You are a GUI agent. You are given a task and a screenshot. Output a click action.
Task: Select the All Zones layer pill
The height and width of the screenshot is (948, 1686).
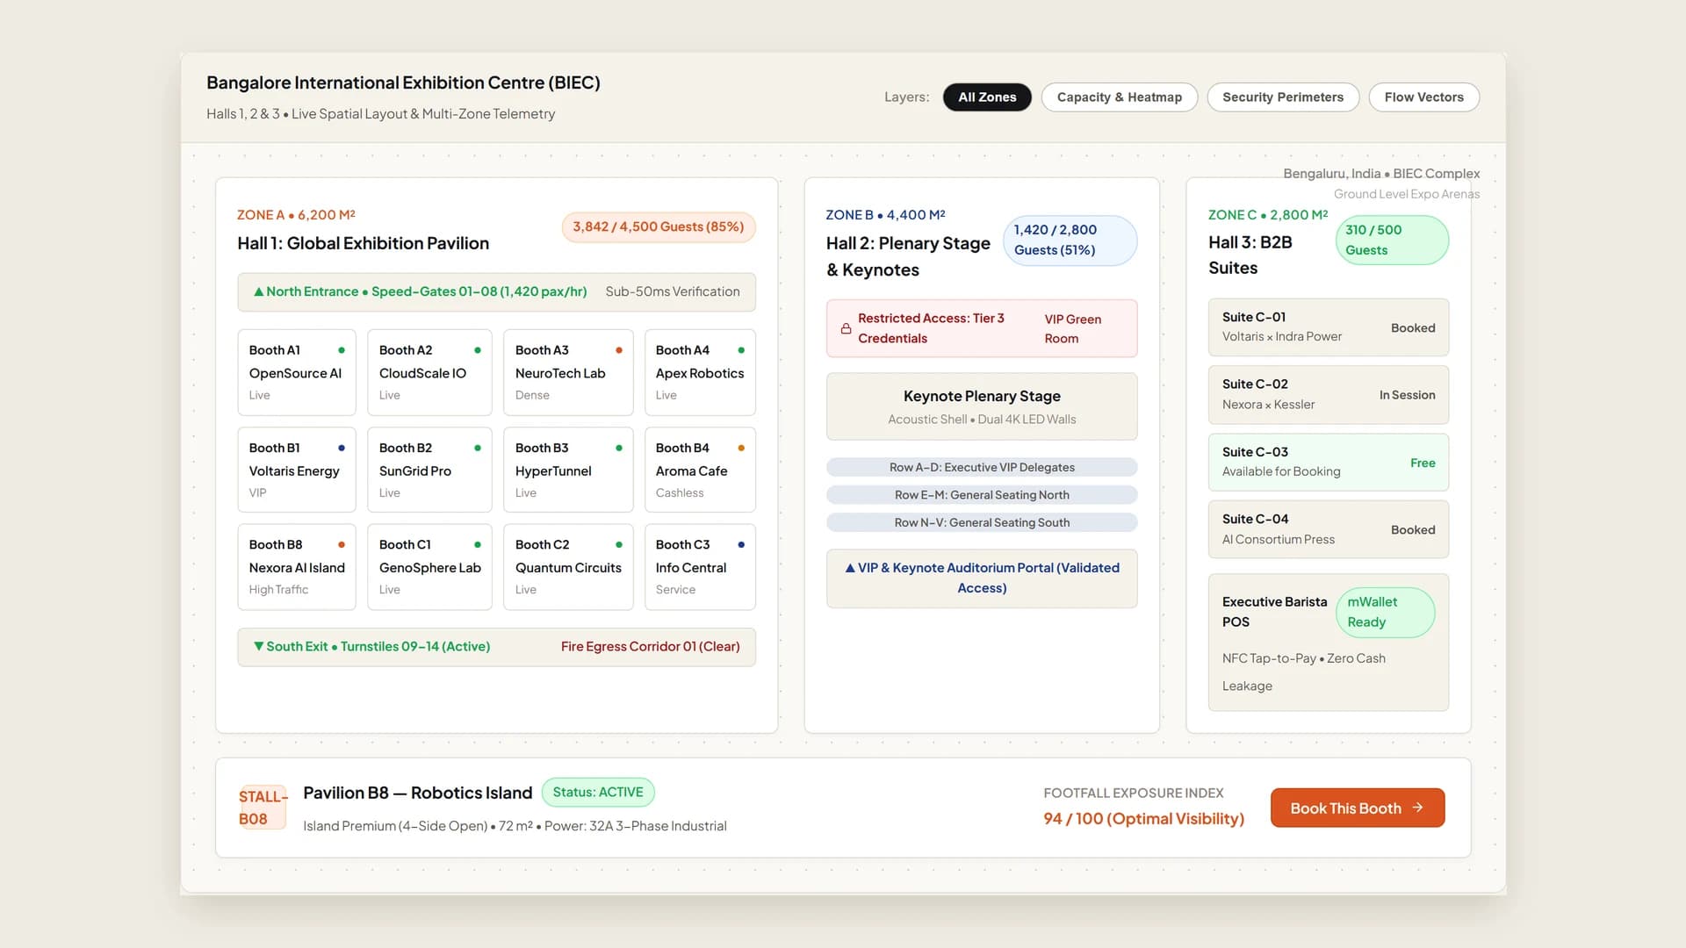987,97
